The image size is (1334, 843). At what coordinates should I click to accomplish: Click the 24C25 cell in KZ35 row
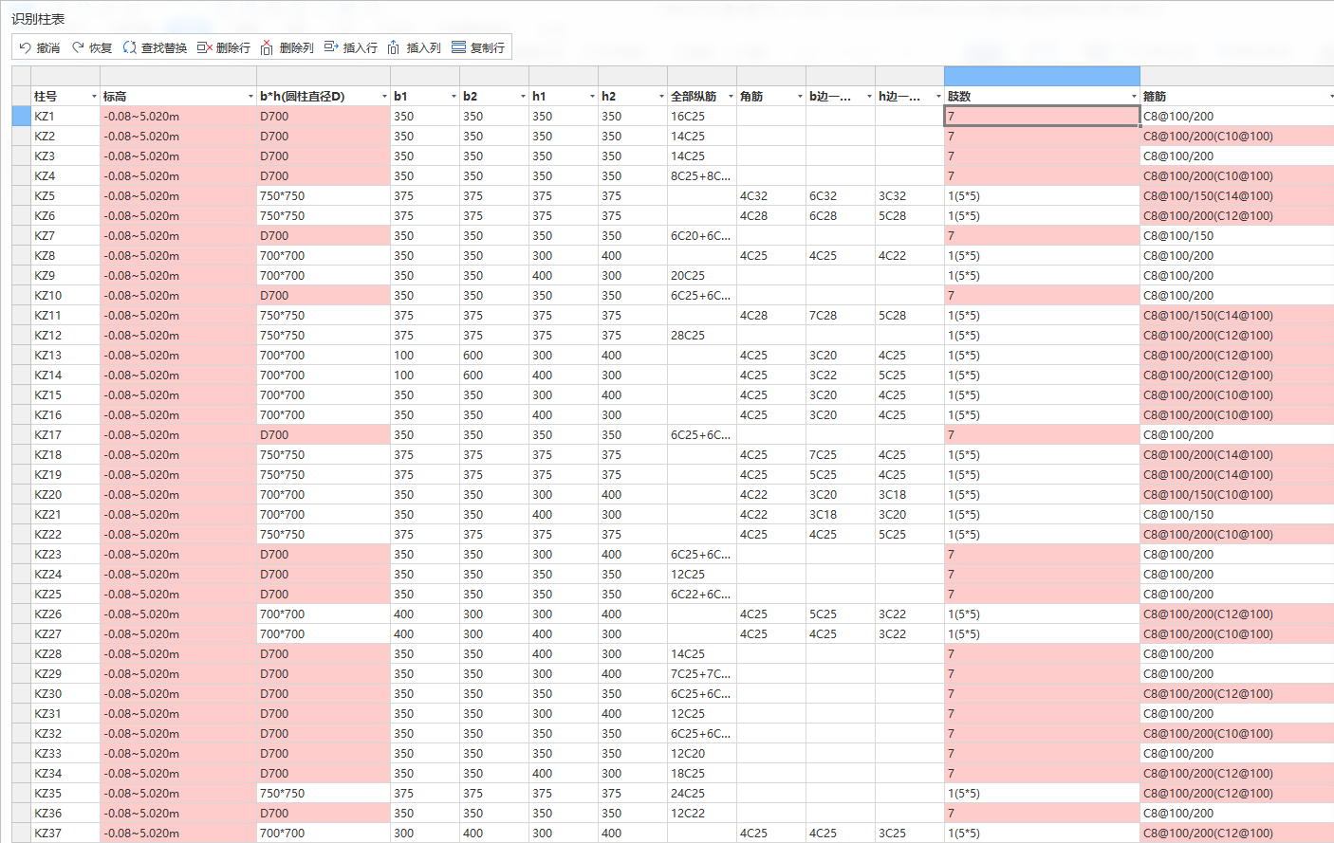702,794
